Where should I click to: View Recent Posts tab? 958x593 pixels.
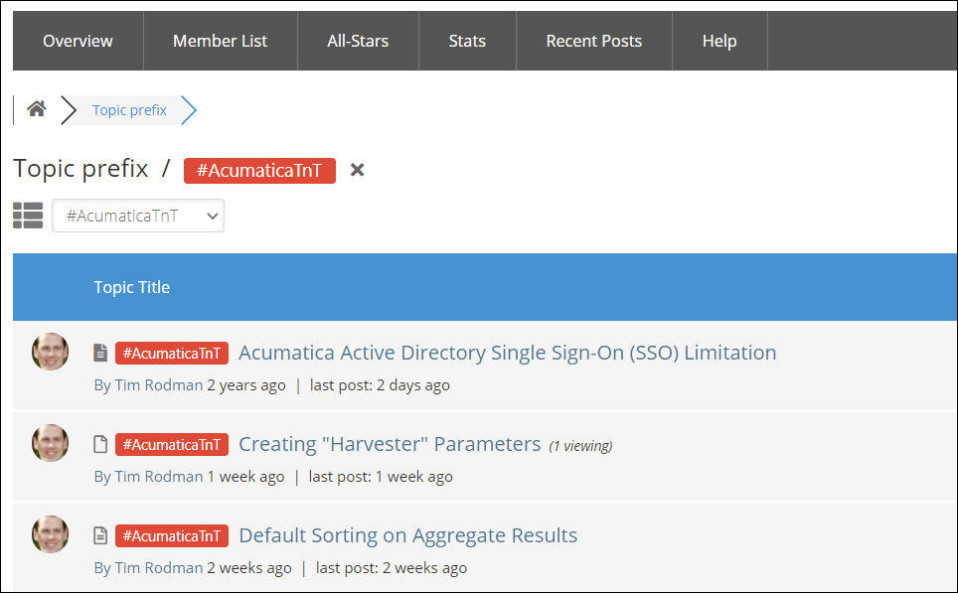click(594, 41)
